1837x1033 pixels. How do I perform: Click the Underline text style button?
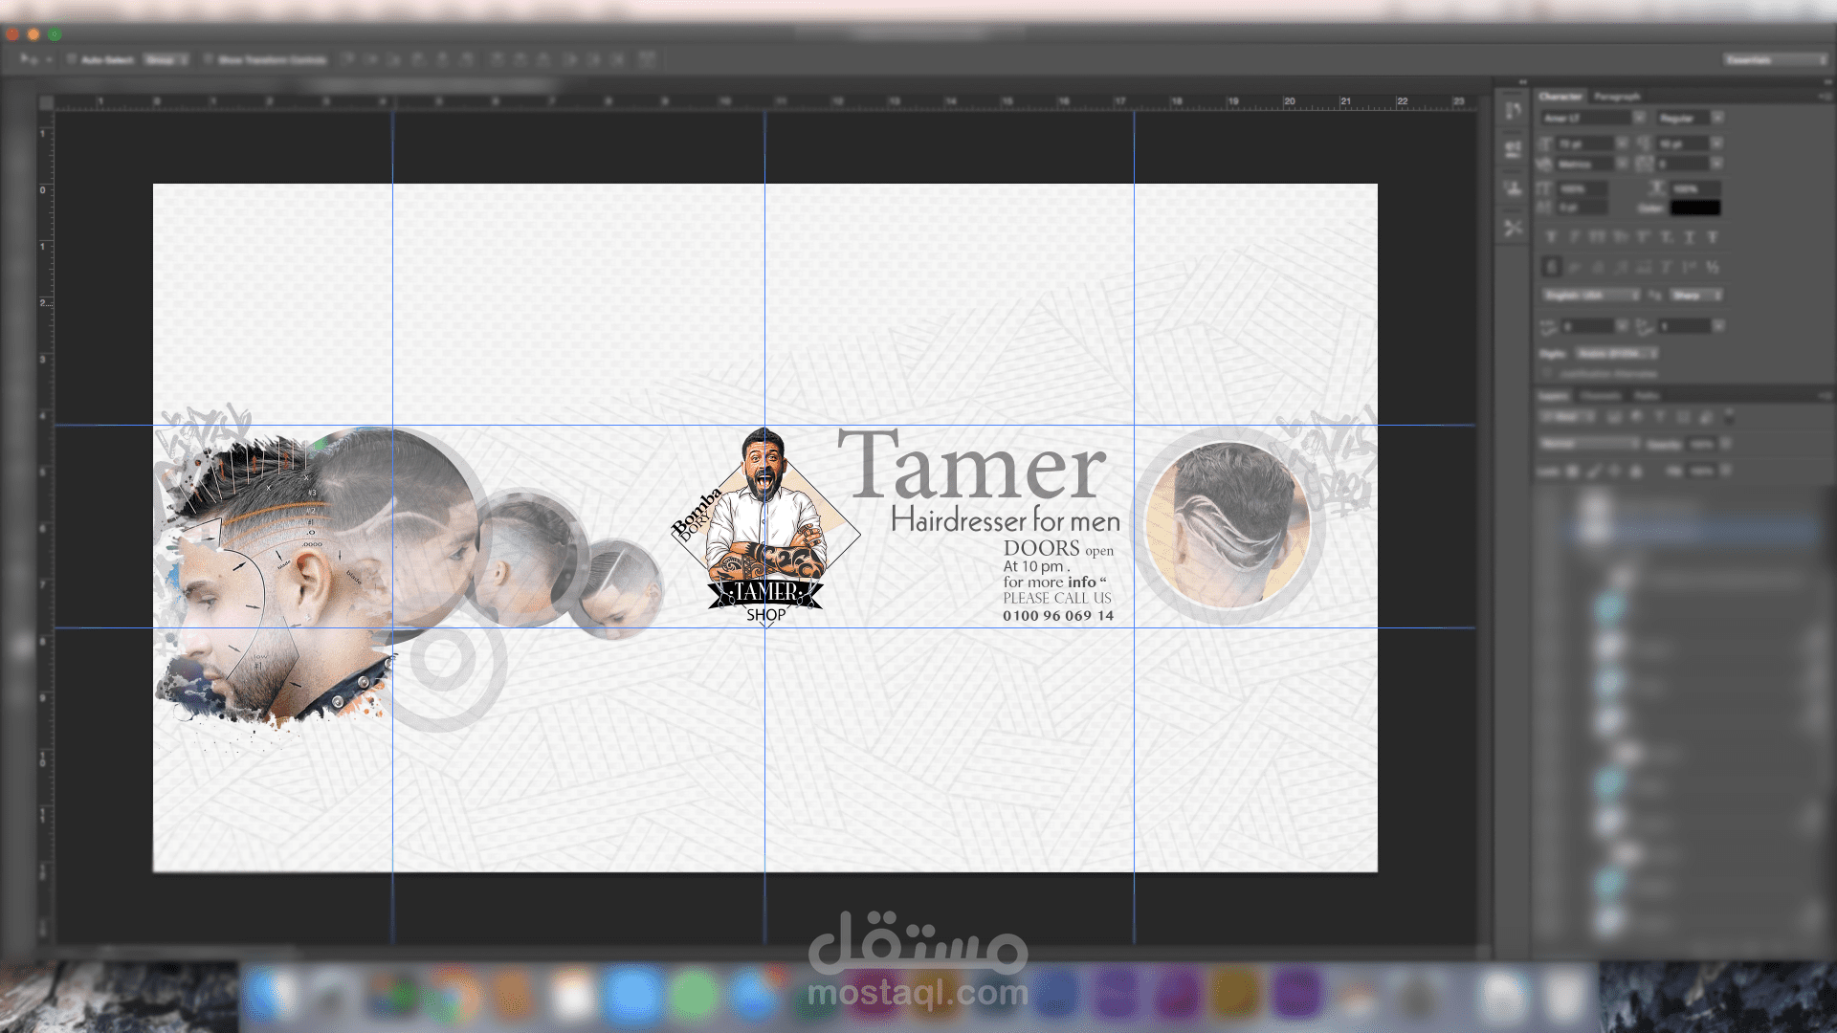pos(1690,236)
